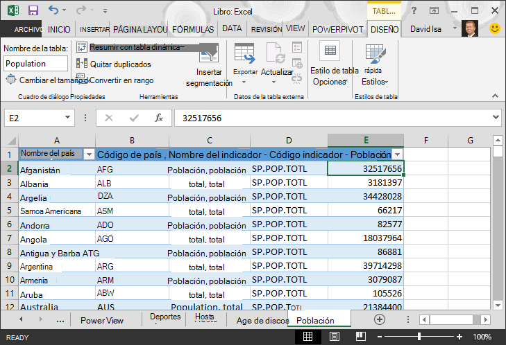Cancel the formula bar entry
506x345 pixels.
click(x=109, y=118)
